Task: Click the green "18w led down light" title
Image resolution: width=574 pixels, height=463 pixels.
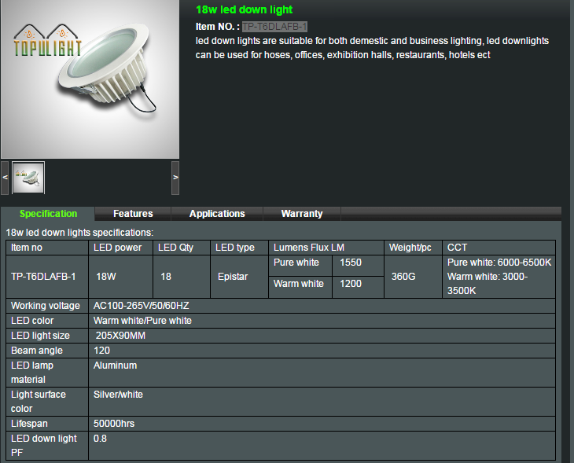Action: (x=244, y=10)
